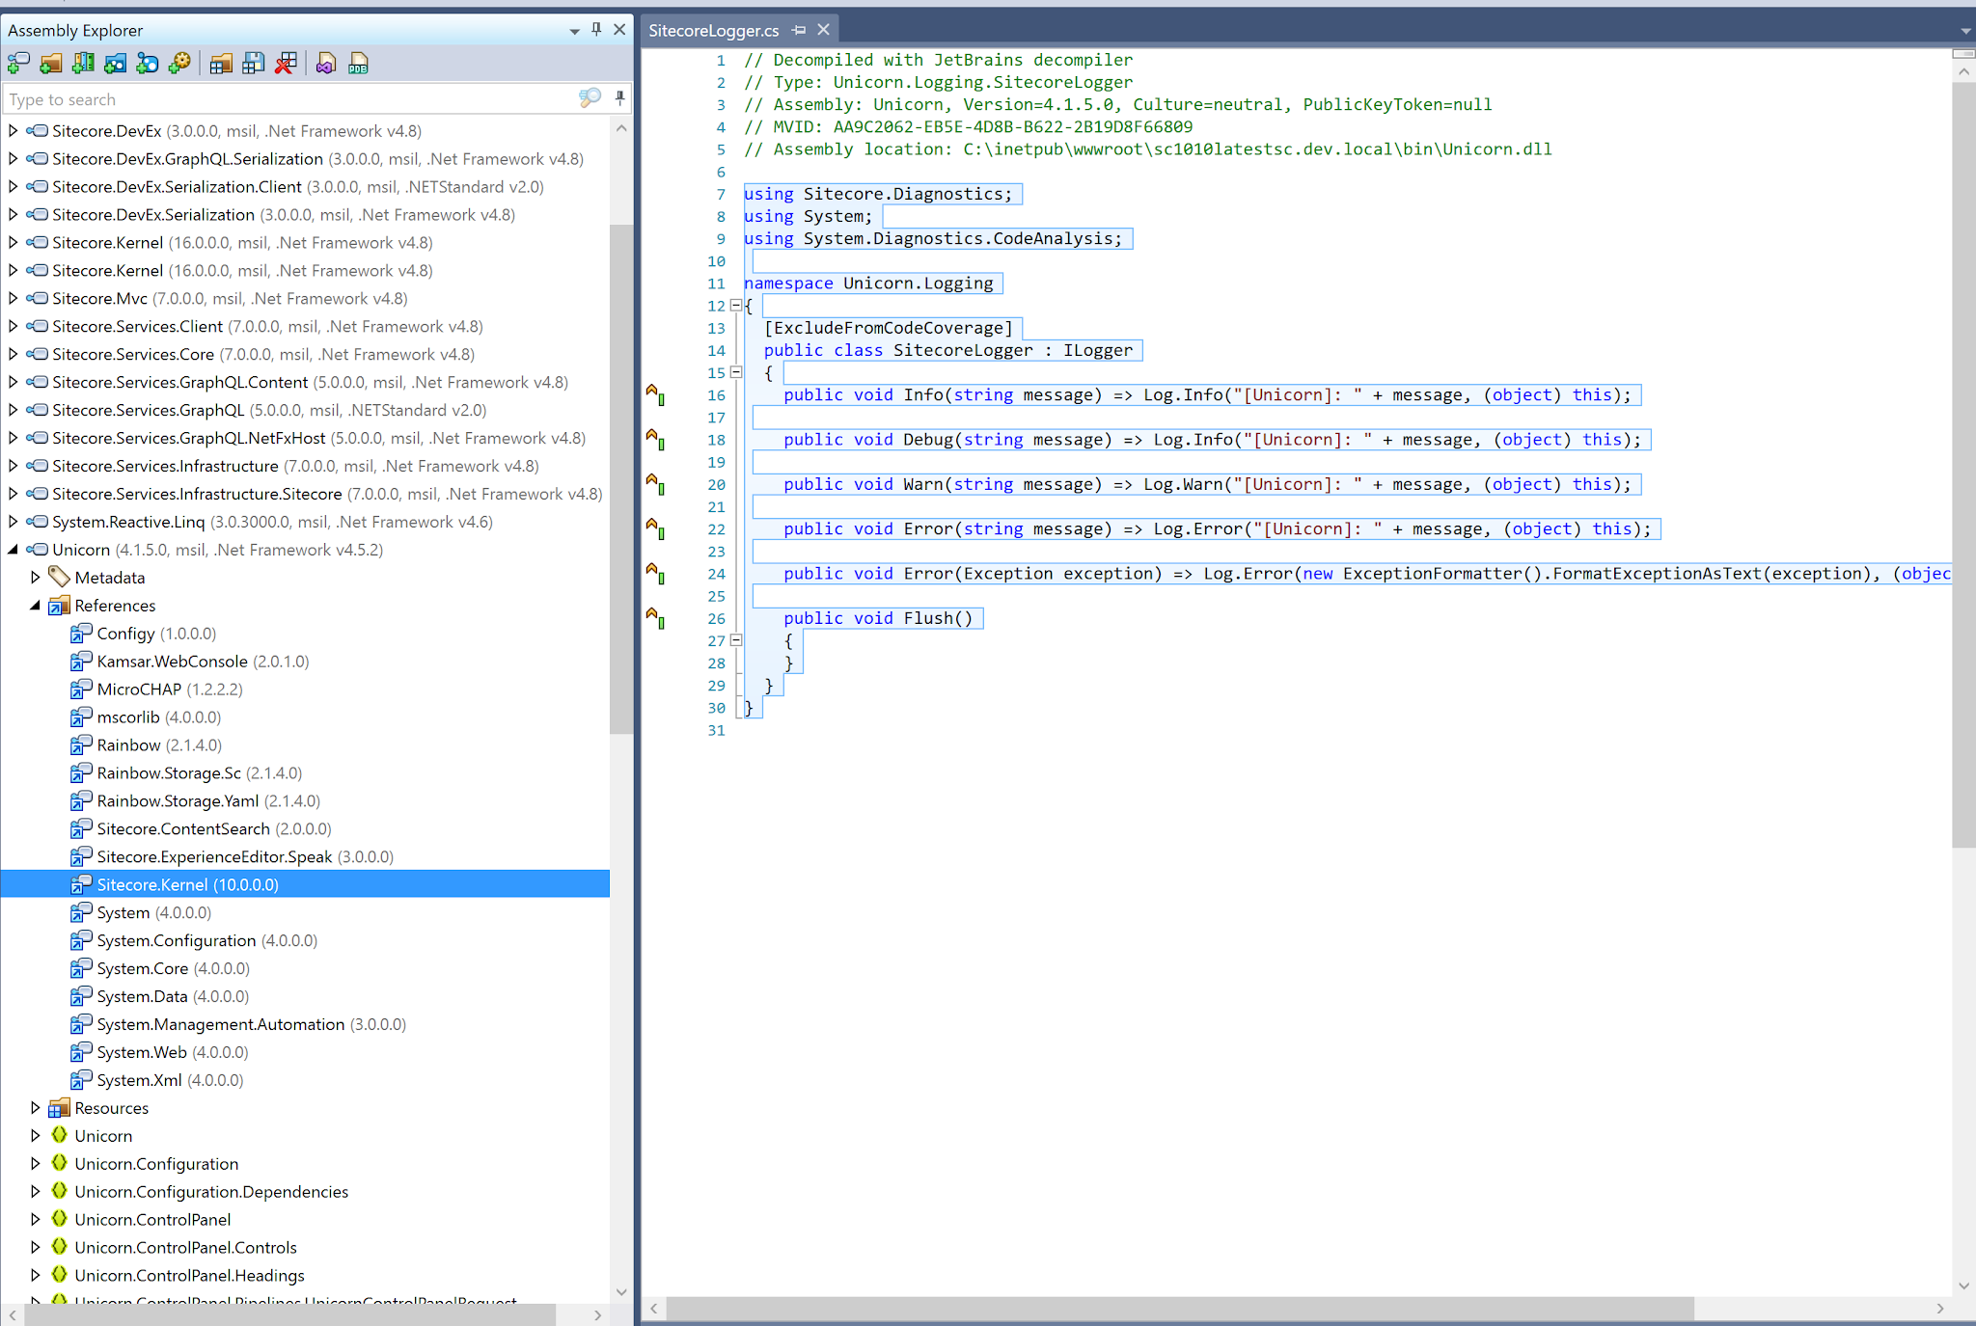Image resolution: width=1976 pixels, height=1326 pixels.
Task: Select the Configy (1.0.0.0) reference
Action: [156, 634]
